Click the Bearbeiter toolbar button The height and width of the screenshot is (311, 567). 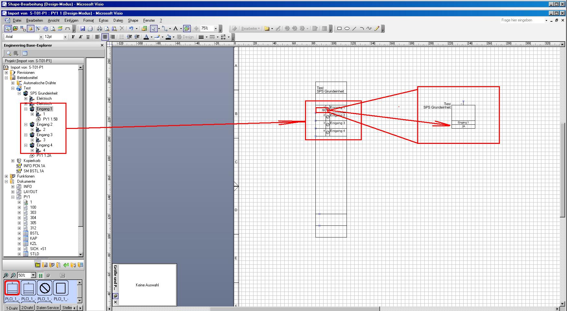click(250, 29)
